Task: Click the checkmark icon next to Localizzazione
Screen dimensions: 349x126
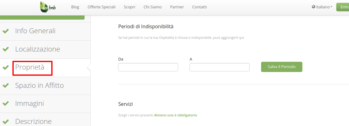Action: click(x=6, y=49)
